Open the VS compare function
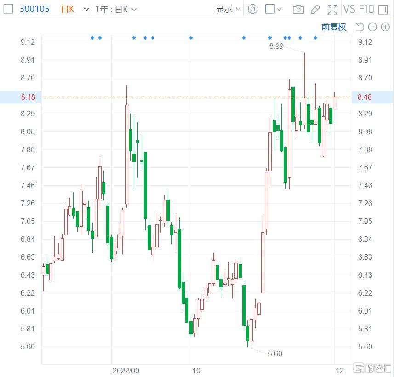 (349, 9)
